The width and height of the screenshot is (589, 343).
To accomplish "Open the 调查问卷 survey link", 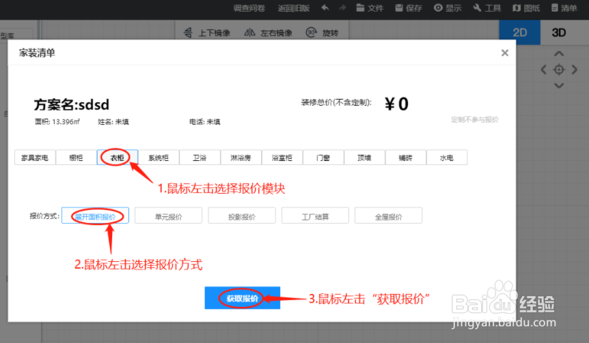I will [249, 8].
